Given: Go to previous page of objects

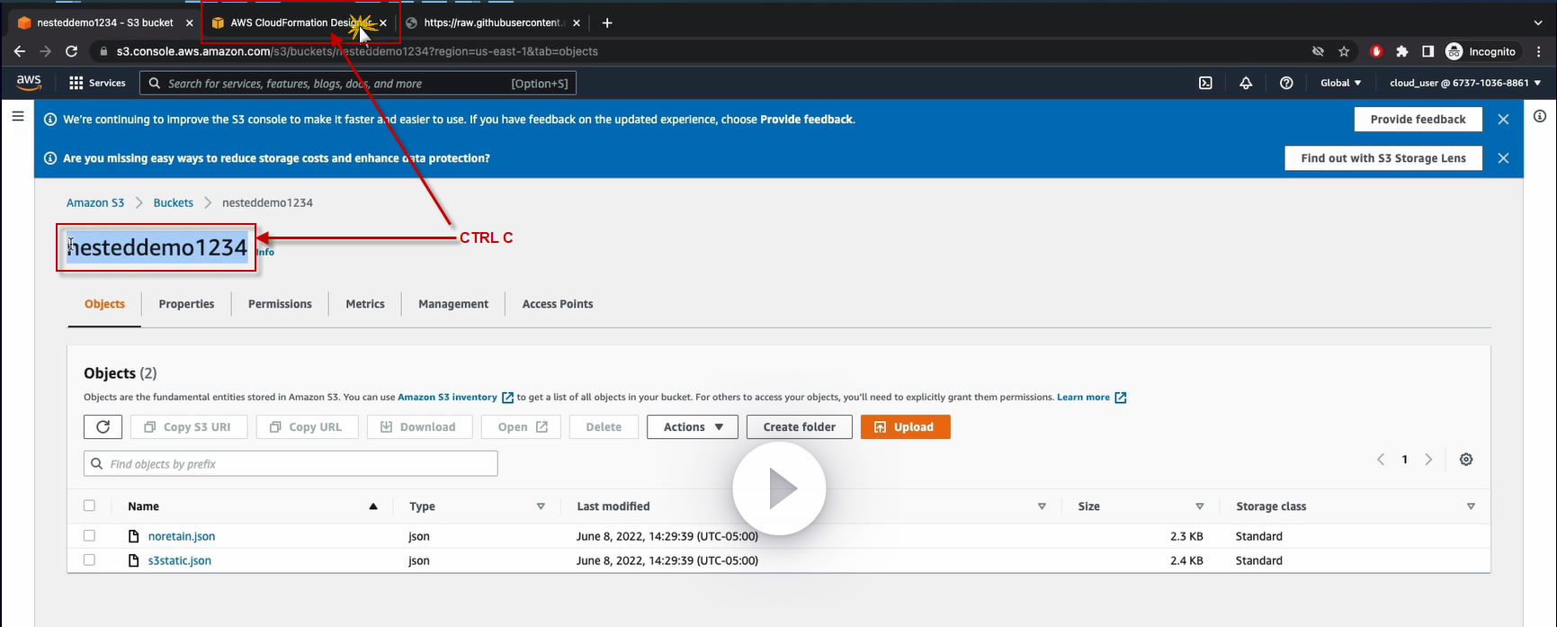Looking at the screenshot, I should pyautogui.click(x=1381, y=460).
